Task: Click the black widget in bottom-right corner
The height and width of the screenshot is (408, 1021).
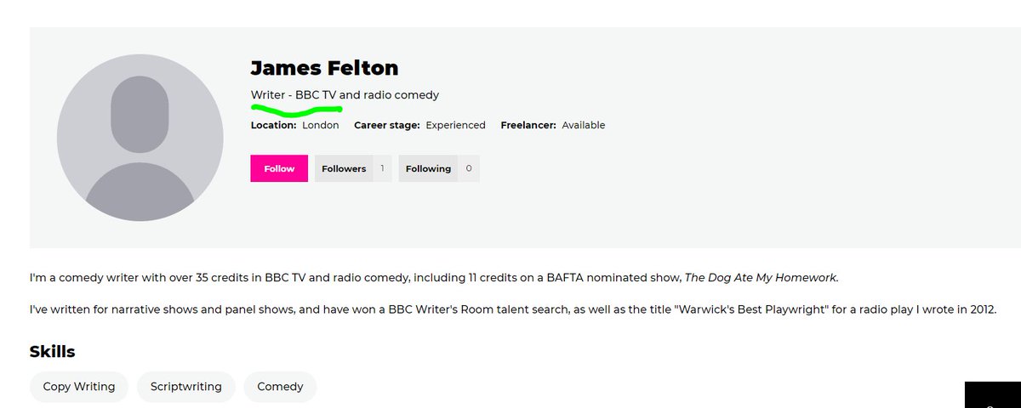Action: coord(992,395)
